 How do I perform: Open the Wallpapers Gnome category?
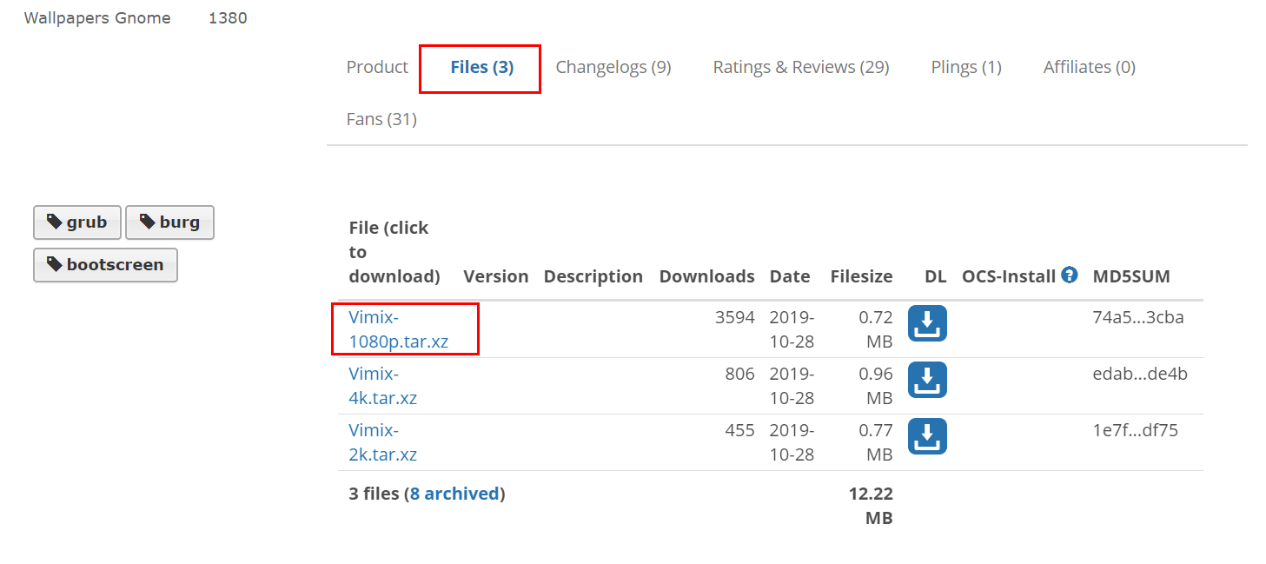click(x=97, y=18)
